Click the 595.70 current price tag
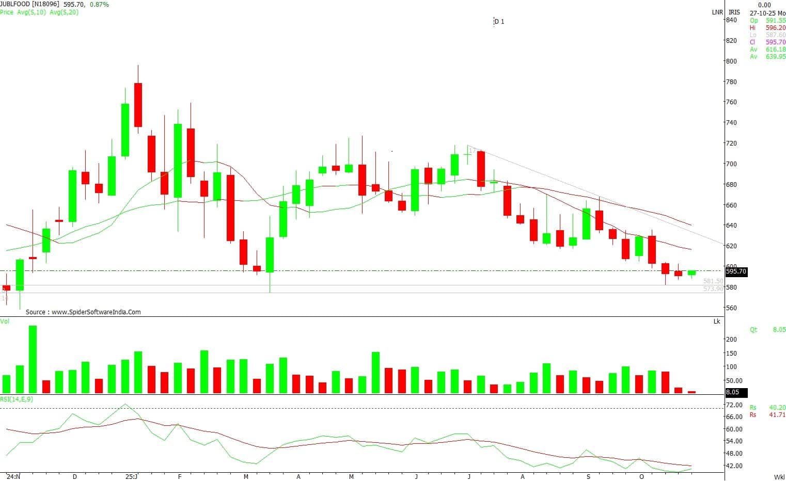The height and width of the screenshot is (481, 786). coord(736,271)
